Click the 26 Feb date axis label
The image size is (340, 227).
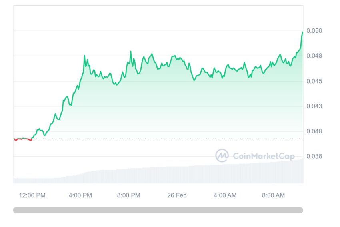(x=177, y=195)
